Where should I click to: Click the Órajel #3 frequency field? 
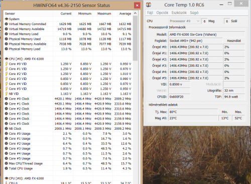tap(195, 65)
